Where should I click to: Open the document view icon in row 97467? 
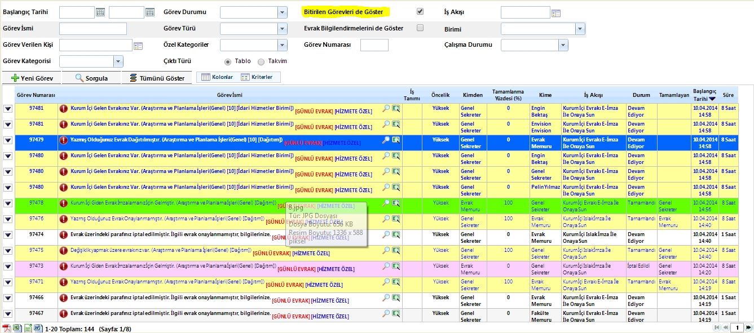(x=396, y=313)
